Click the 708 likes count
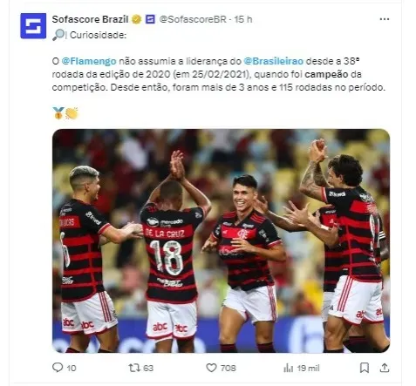The height and width of the screenshot is (386, 416). point(228,369)
